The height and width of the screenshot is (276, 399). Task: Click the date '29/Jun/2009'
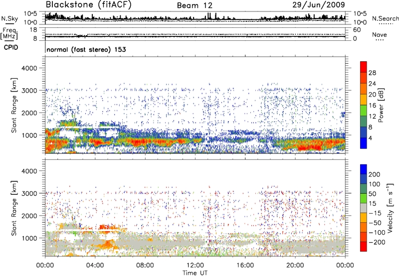point(319,5)
